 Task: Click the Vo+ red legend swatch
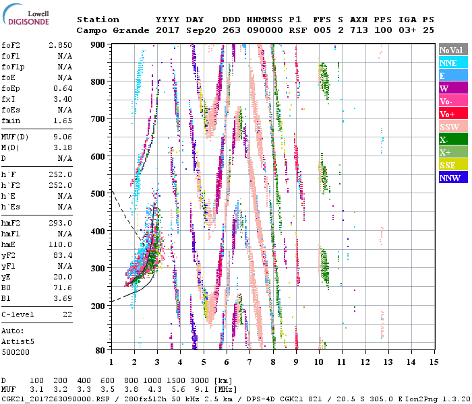point(453,114)
